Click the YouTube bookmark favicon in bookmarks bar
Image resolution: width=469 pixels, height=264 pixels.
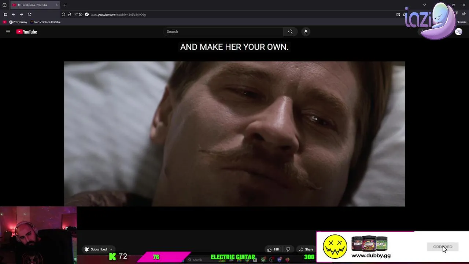tap(4, 22)
